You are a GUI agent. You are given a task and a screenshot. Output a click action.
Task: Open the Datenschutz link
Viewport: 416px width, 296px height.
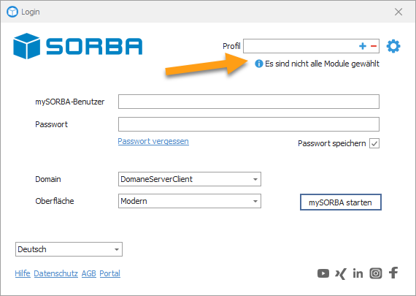[56, 273]
